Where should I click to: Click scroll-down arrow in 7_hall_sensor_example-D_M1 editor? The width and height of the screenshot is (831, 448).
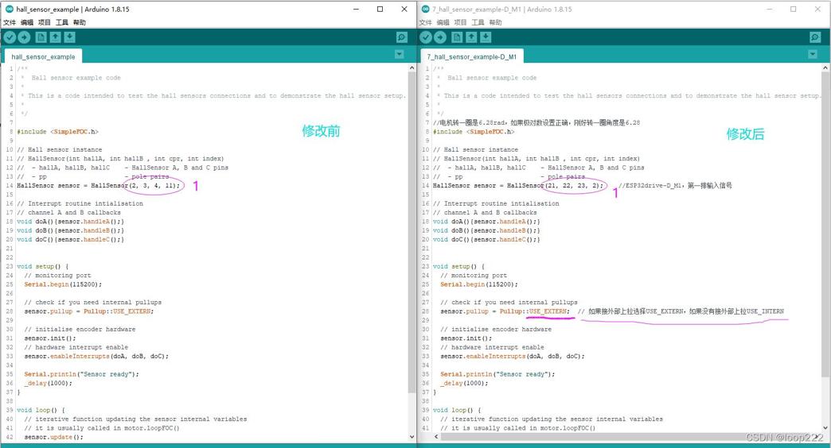click(825, 428)
